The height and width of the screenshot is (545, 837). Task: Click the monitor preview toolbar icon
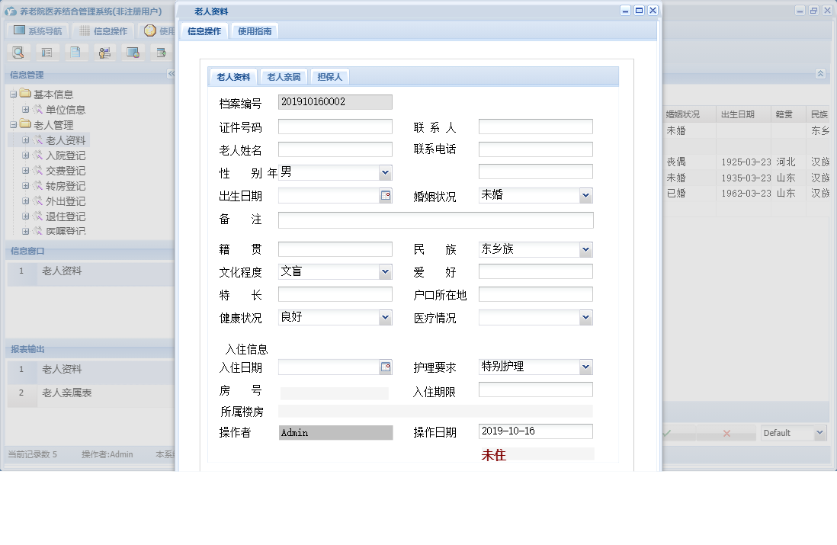click(x=133, y=52)
